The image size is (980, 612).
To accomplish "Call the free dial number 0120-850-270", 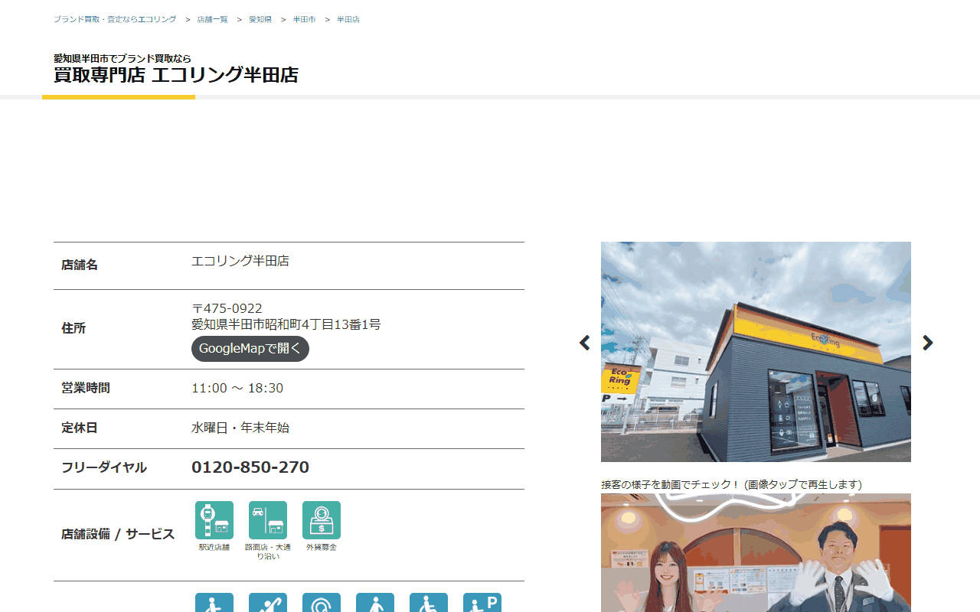I will 250,467.
